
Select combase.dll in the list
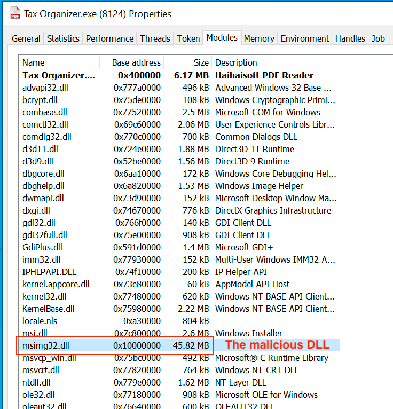click(179, 112)
